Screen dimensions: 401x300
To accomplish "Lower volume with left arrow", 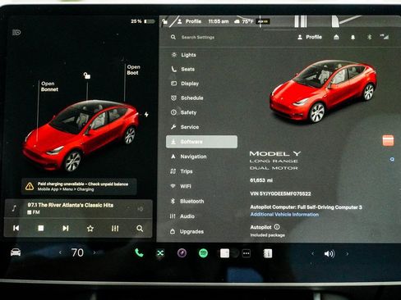I will pos(312,254).
